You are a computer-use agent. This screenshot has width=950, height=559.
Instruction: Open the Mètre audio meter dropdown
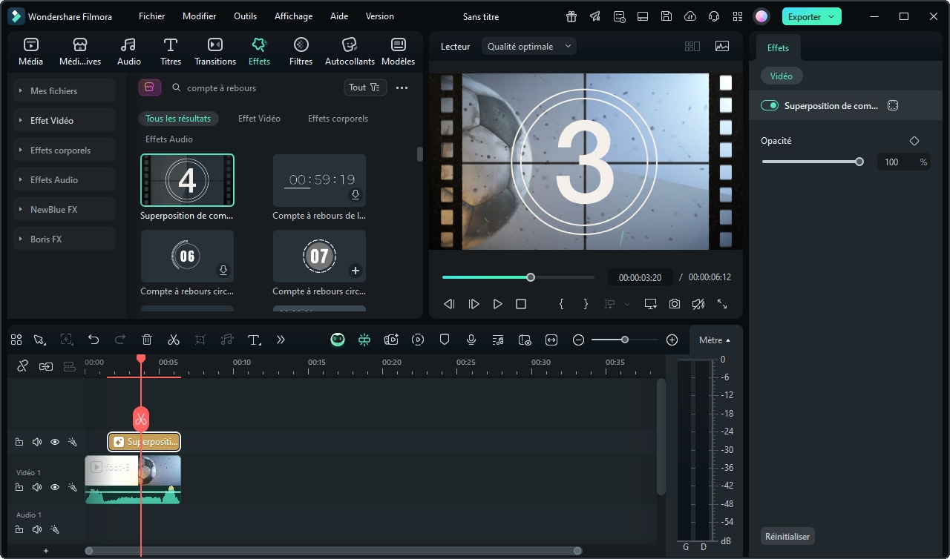click(715, 340)
